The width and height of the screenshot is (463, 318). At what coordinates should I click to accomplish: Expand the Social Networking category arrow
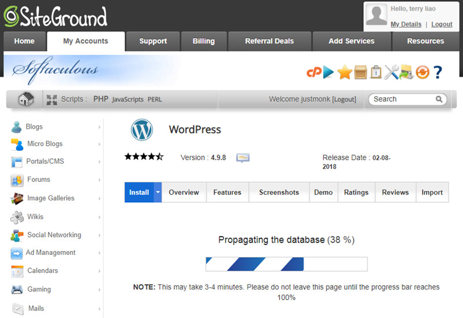coord(100,236)
